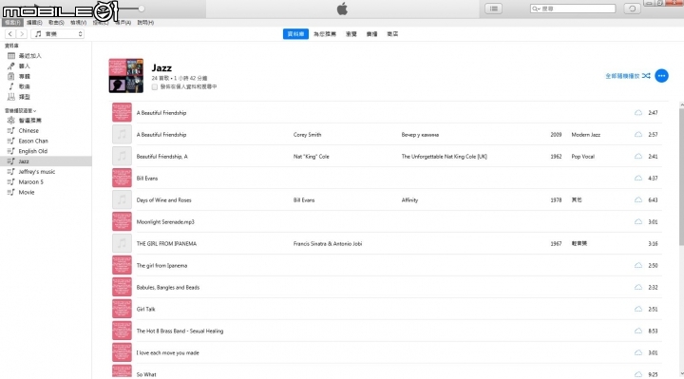The width and height of the screenshot is (684, 379).
Task: Click cloud icon for The girl from Ipanema
Action: pyautogui.click(x=637, y=265)
